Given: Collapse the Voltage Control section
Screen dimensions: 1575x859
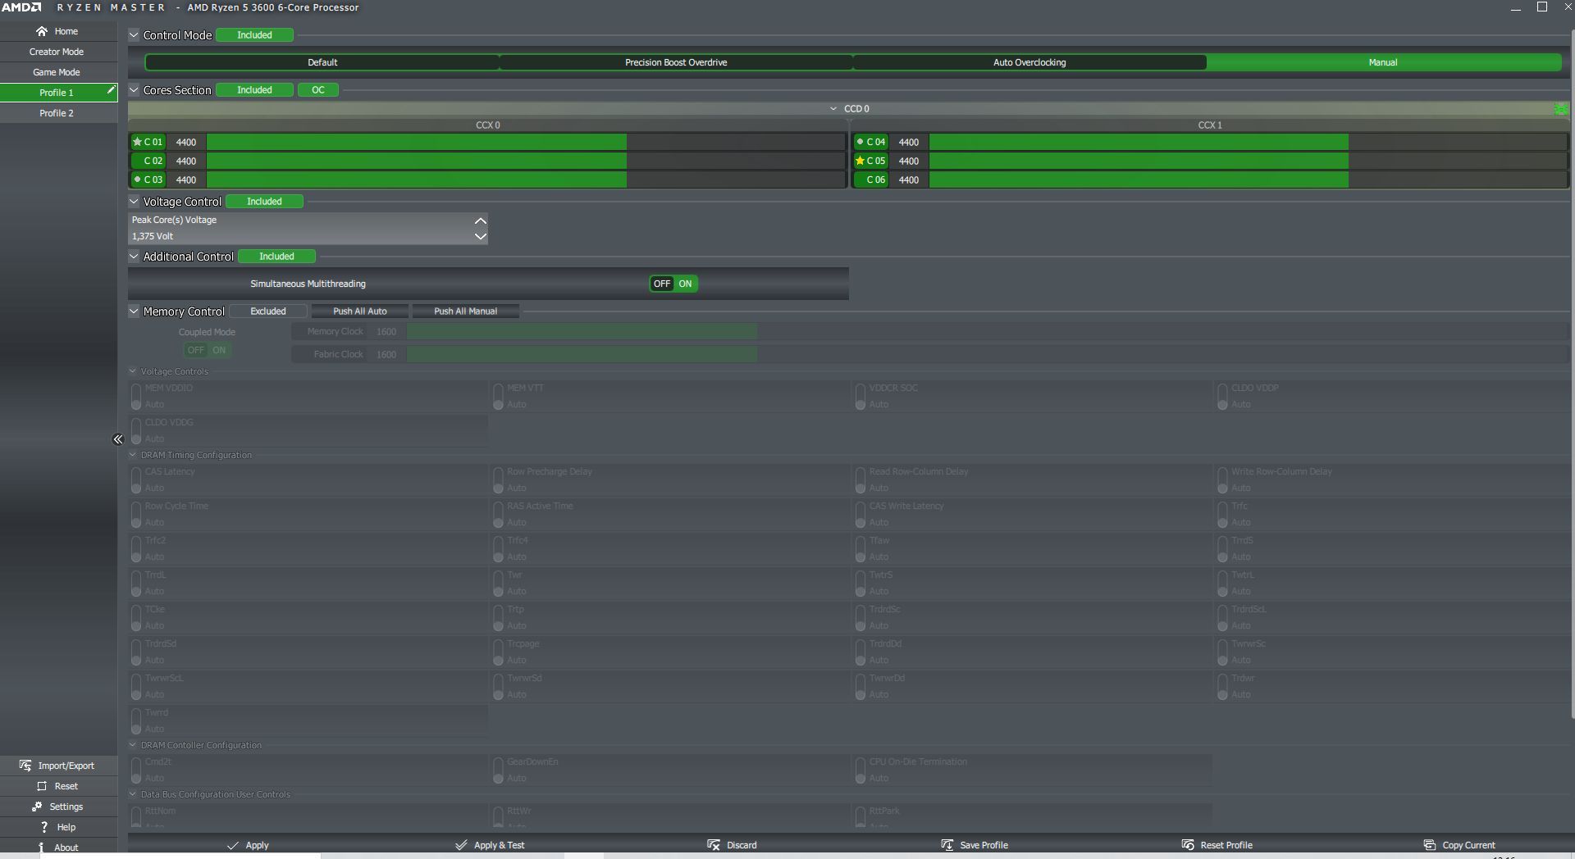Looking at the screenshot, I should (x=134, y=202).
